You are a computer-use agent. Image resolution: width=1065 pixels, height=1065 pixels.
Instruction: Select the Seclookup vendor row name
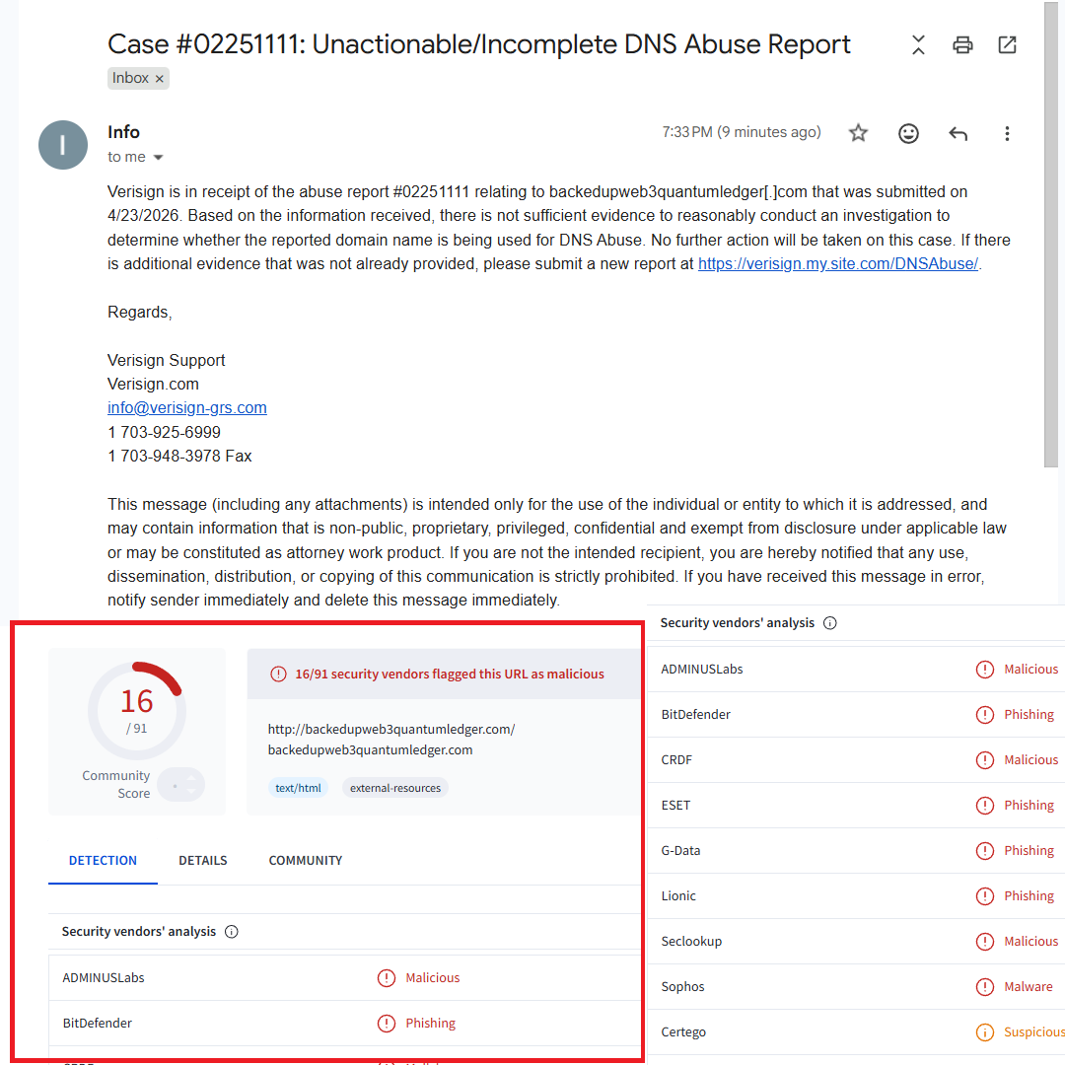pyautogui.click(x=691, y=942)
